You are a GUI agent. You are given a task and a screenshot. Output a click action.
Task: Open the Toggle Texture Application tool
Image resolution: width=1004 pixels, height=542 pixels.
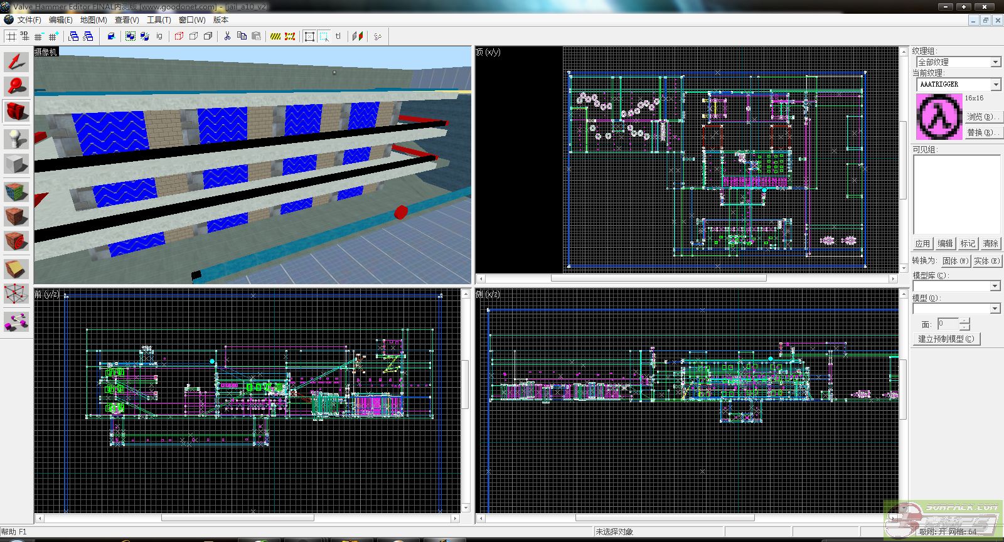click(16, 191)
